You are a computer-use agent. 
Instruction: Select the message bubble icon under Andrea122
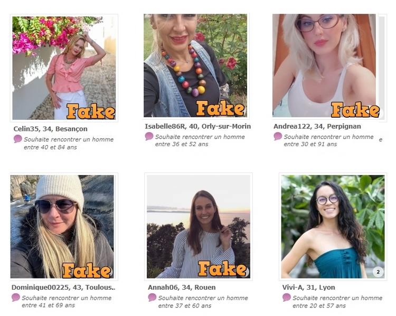(278, 136)
